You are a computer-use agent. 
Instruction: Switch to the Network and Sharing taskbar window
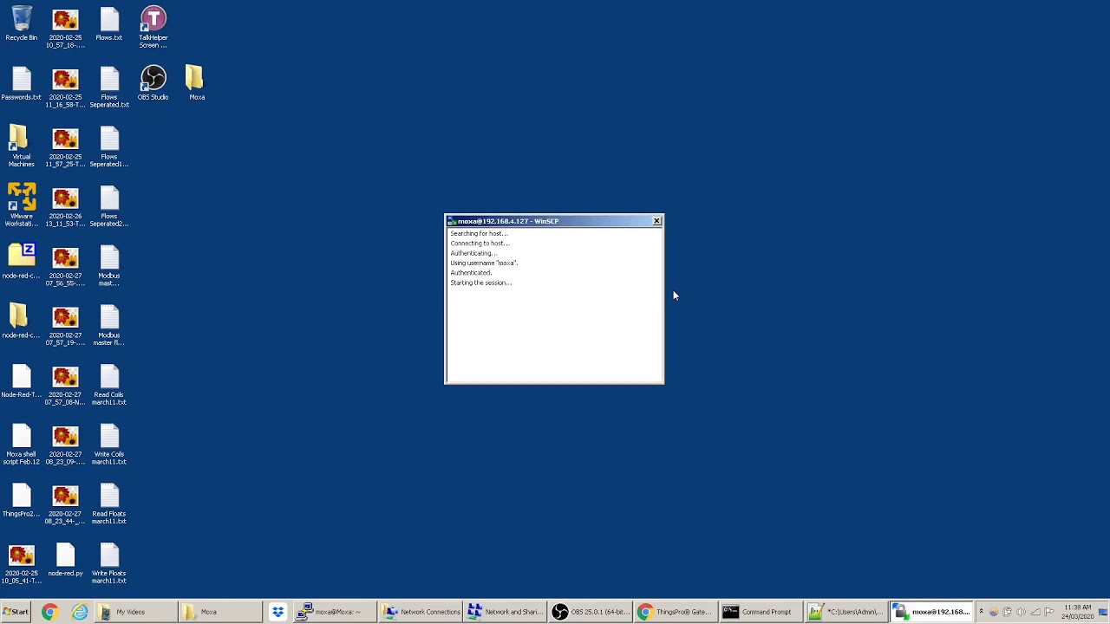[506, 612]
